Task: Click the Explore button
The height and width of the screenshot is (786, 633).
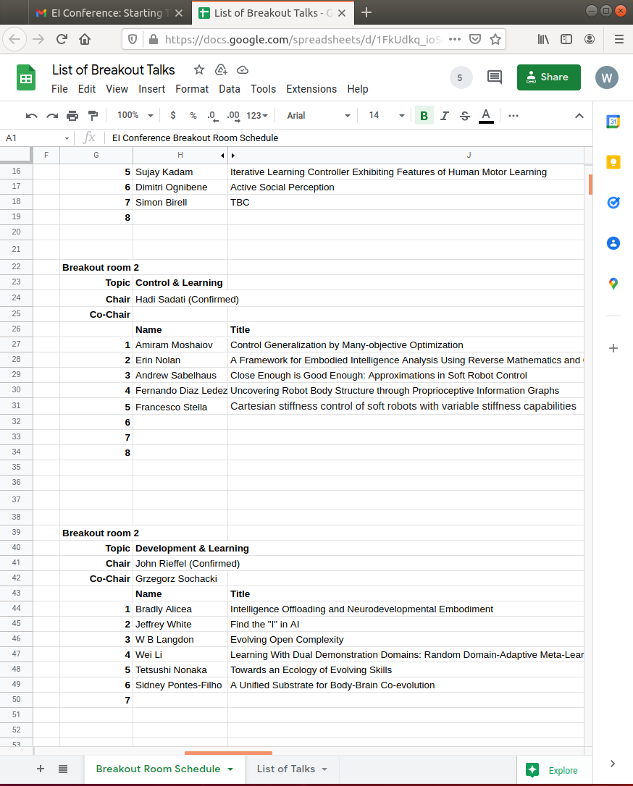Action: [553, 770]
